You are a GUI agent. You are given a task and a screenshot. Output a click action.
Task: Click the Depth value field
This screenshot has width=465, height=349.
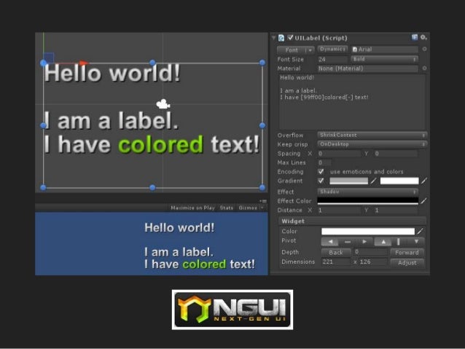[370, 252]
